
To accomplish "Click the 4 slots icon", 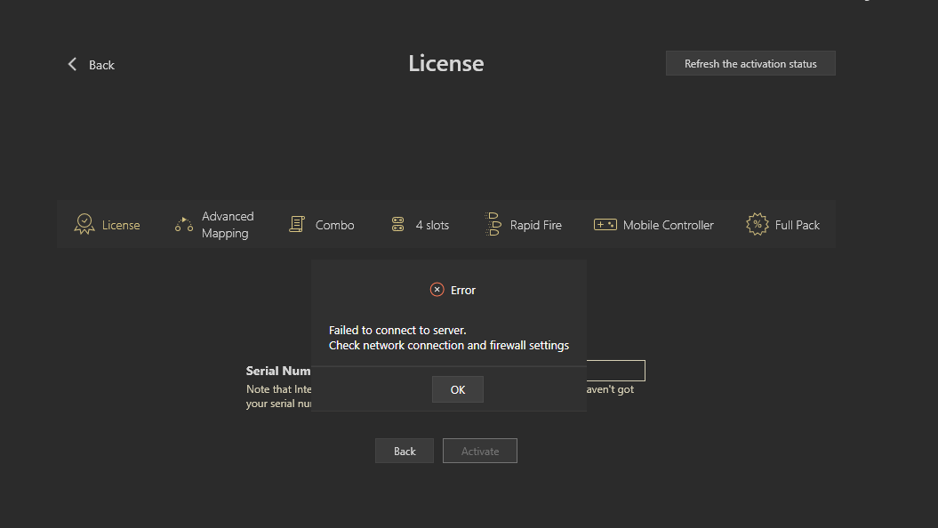I will coord(397,225).
